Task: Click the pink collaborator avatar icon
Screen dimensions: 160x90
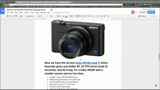Action: (x=133, y=12)
